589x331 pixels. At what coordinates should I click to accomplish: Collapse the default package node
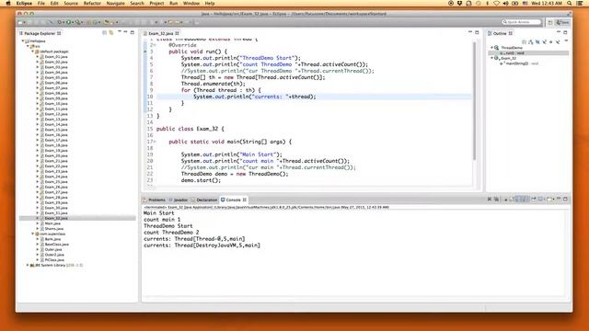(x=33, y=51)
